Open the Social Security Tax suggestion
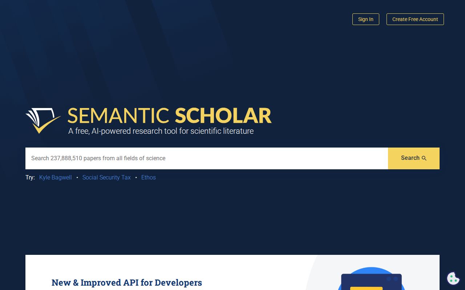The image size is (465, 290). [x=106, y=177]
